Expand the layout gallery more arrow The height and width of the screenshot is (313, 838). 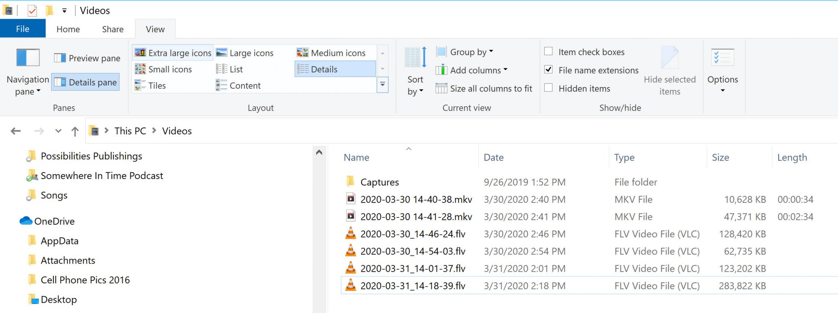(x=382, y=85)
